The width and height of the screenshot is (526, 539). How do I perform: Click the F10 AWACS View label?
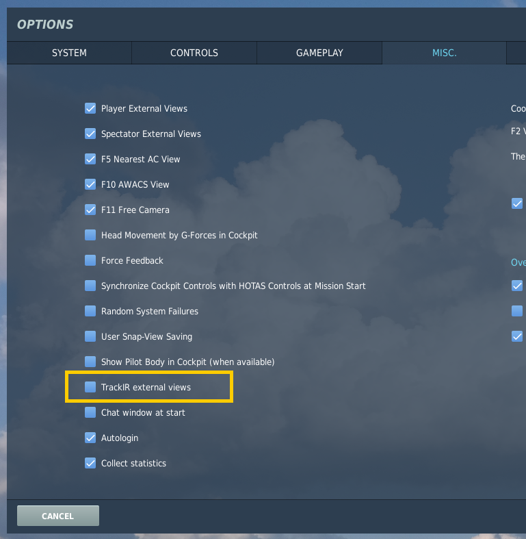(x=135, y=185)
